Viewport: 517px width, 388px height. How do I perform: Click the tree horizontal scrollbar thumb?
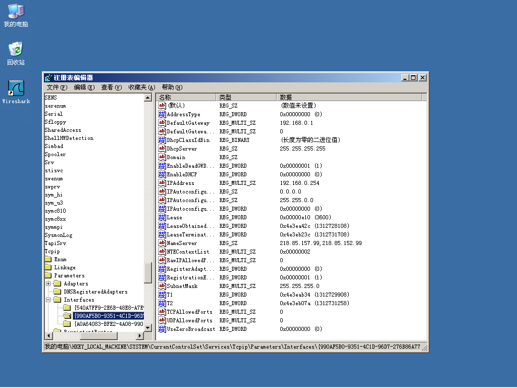pos(98,335)
